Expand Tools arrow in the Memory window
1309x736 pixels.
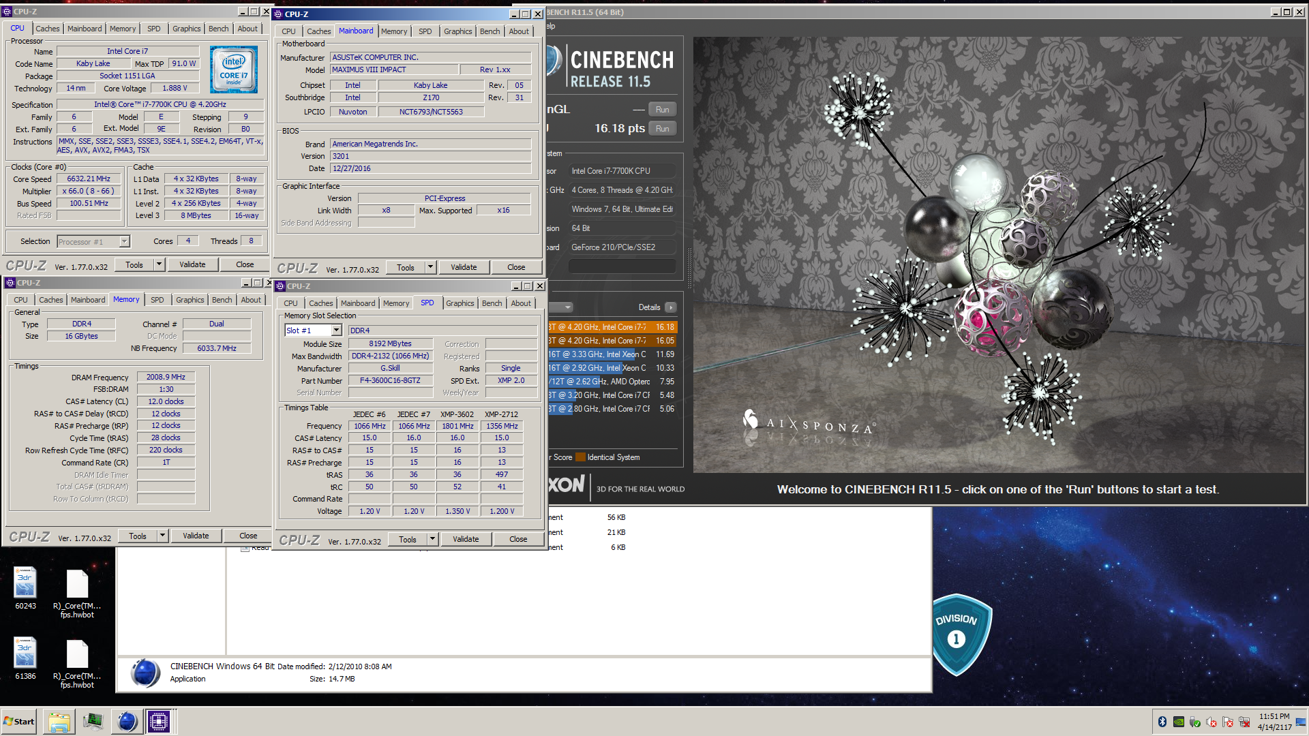point(162,536)
